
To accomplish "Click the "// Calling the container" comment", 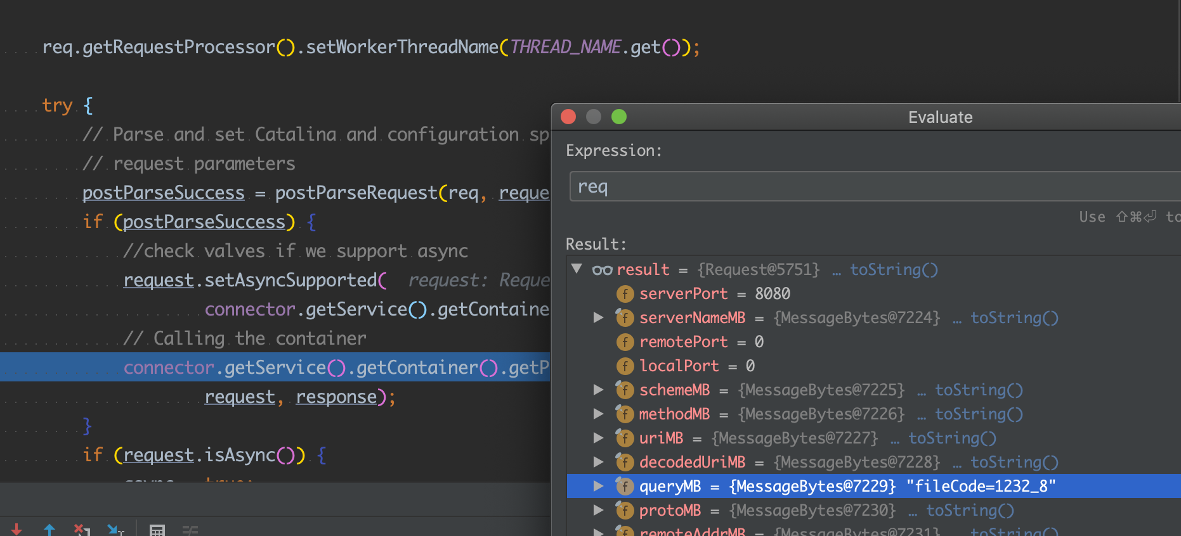I will (x=245, y=339).
